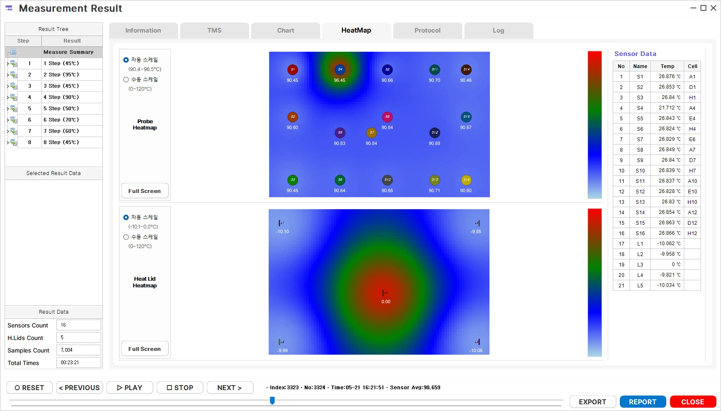Click the Sensors Count field

pos(79,325)
